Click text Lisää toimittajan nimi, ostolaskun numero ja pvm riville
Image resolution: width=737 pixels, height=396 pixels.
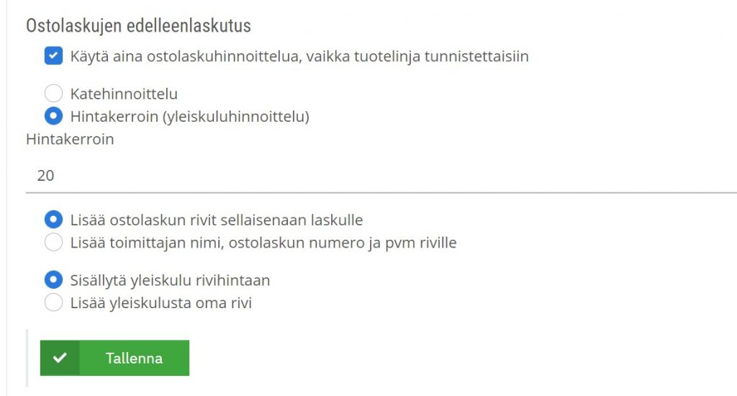tap(263, 243)
